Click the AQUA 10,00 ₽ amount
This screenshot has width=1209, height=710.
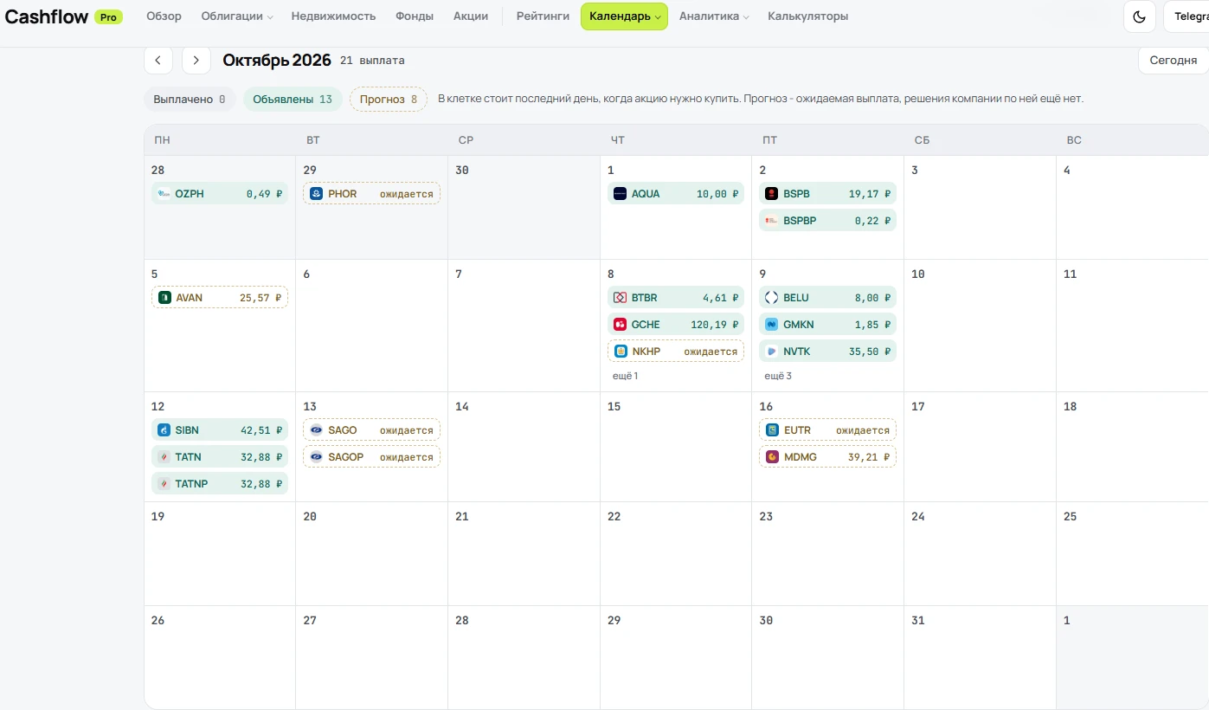click(718, 194)
